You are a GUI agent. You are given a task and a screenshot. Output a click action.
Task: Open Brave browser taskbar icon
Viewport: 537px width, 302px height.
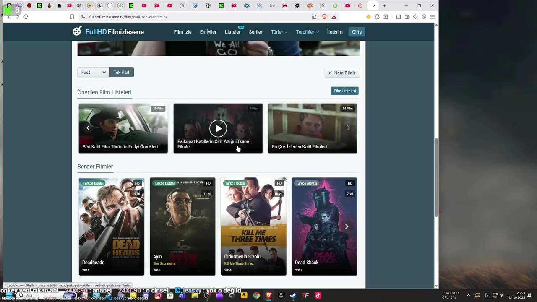[x=268, y=295]
